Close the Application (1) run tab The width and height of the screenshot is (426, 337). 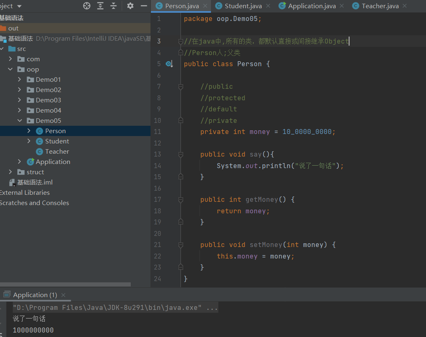63,295
